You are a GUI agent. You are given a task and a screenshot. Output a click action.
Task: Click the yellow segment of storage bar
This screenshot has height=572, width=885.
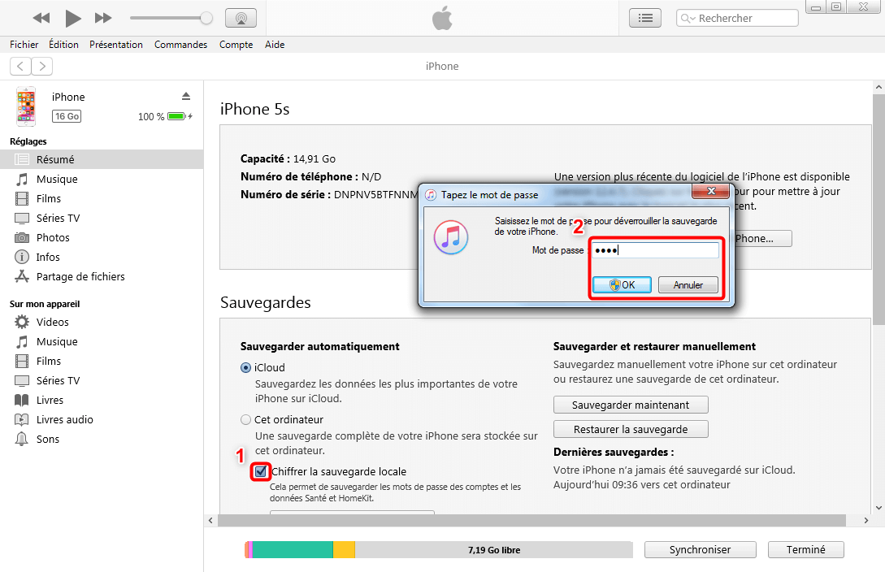[344, 550]
